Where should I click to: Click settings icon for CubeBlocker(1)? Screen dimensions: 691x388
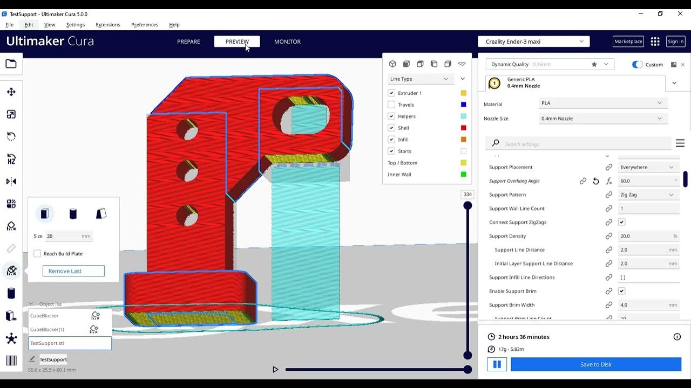tap(94, 329)
